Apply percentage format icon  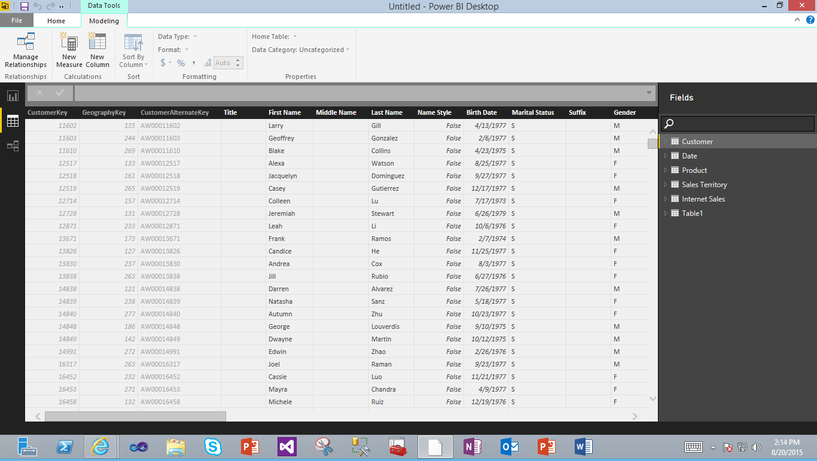click(x=181, y=63)
